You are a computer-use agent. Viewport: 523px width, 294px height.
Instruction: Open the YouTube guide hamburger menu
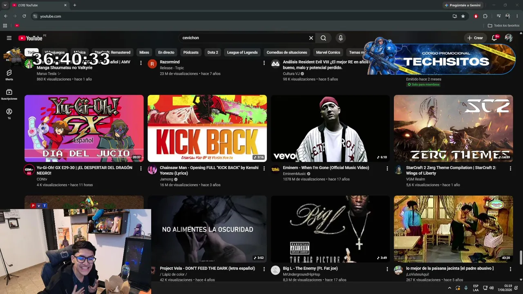point(9,38)
